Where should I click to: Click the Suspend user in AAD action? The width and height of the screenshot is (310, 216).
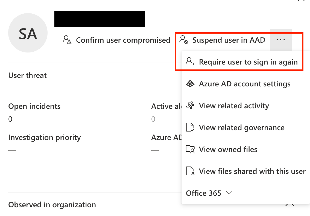click(229, 40)
